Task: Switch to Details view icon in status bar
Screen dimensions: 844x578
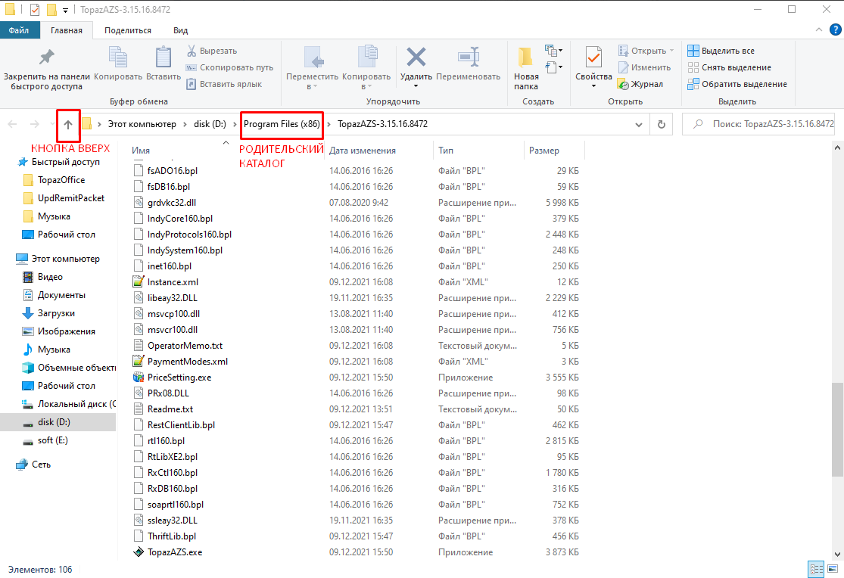Action: pos(817,569)
